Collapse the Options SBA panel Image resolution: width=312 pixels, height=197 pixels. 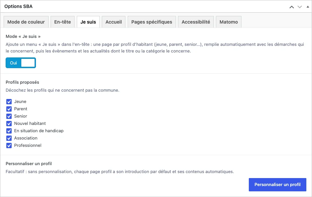pos(308,7)
